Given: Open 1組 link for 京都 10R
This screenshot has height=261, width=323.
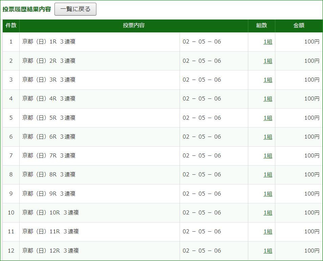Looking at the screenshot, I should click(268, 212).
